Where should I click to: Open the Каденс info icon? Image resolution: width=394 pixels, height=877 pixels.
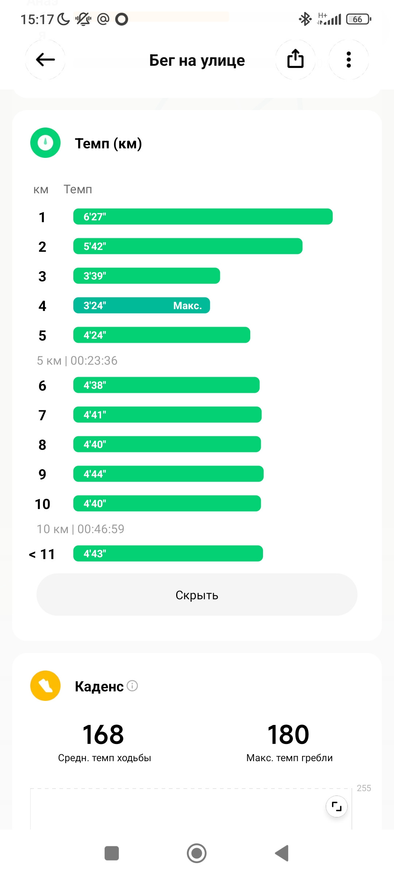(x=132, y=686)
